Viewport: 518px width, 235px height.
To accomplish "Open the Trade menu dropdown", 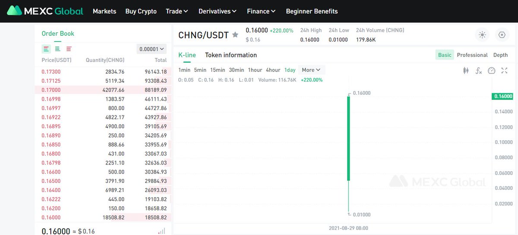I will (177, 11).
